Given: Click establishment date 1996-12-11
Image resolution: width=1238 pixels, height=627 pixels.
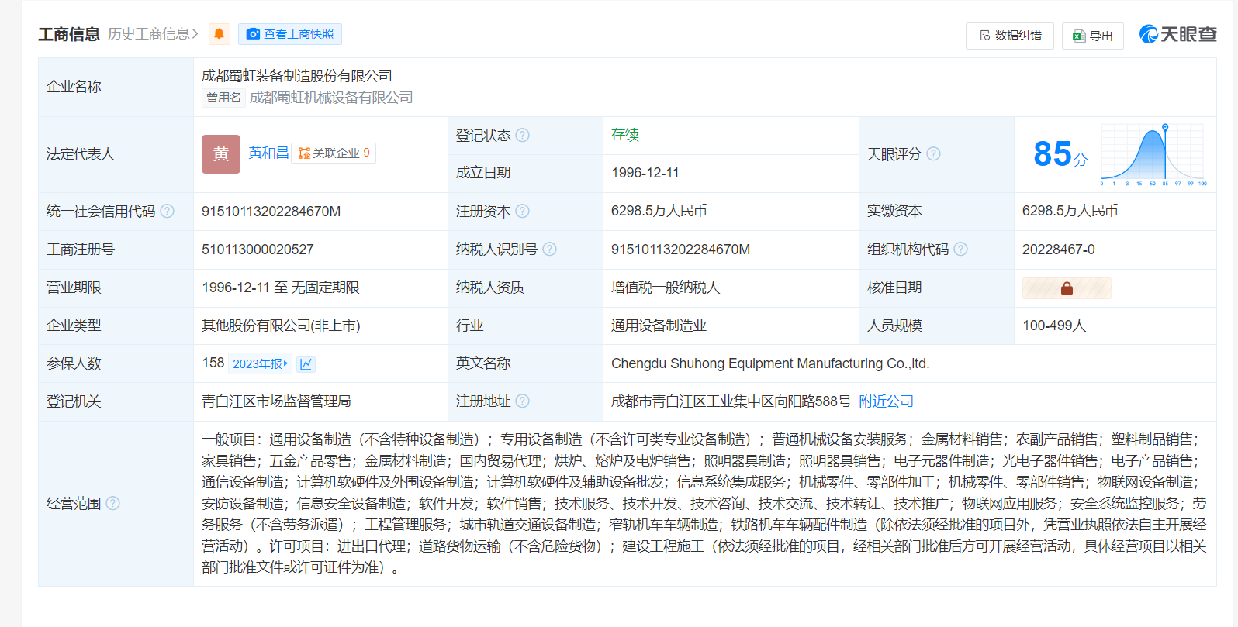Looking at the screenshot, I should (645, 173).
